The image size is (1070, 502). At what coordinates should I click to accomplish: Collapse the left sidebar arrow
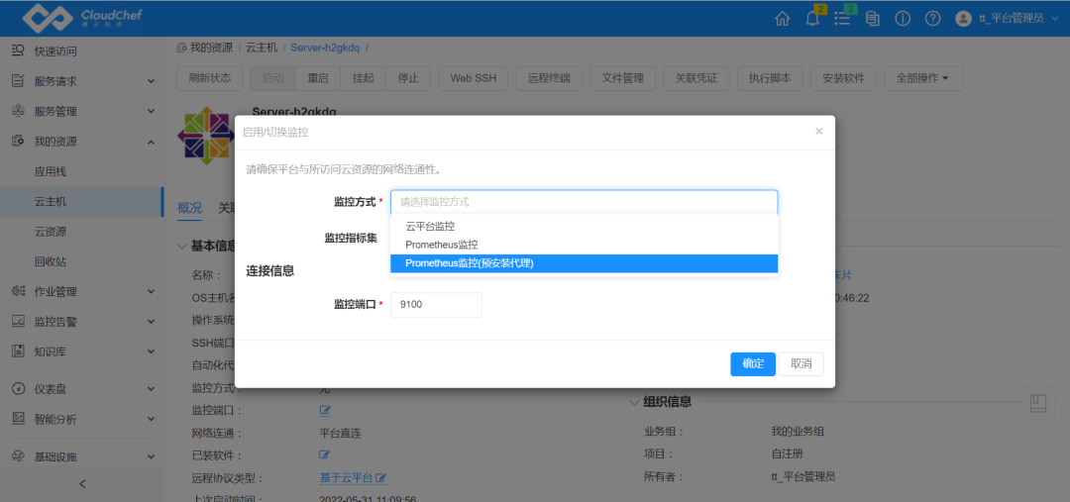pyautogui.click(x=82, y=484)
